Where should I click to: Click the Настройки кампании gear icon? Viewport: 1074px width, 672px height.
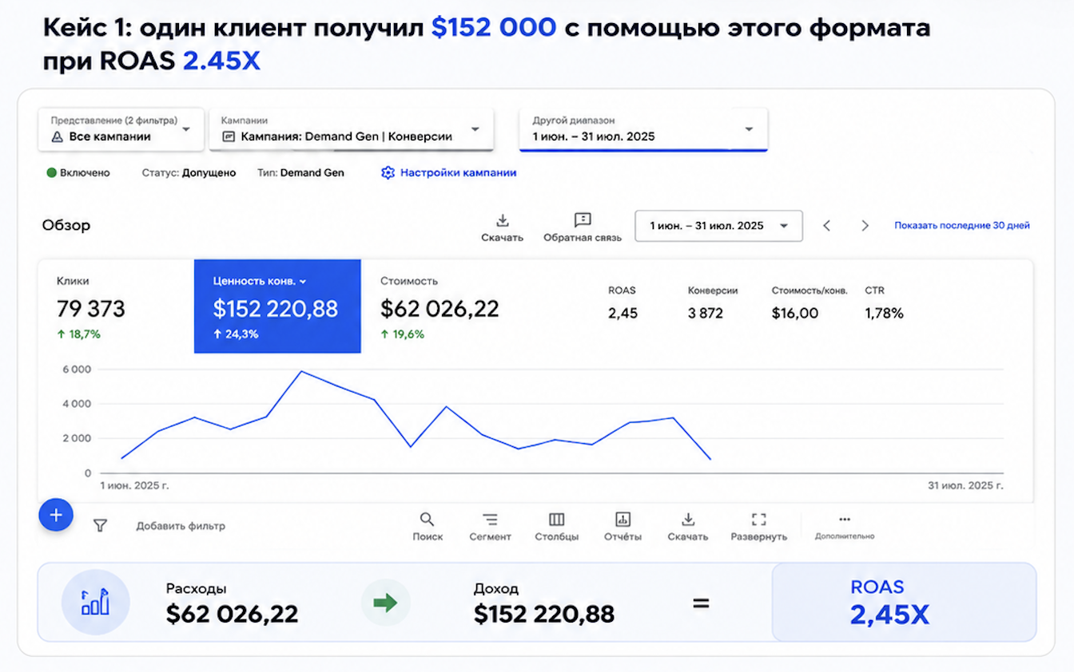tap(388, 172)
